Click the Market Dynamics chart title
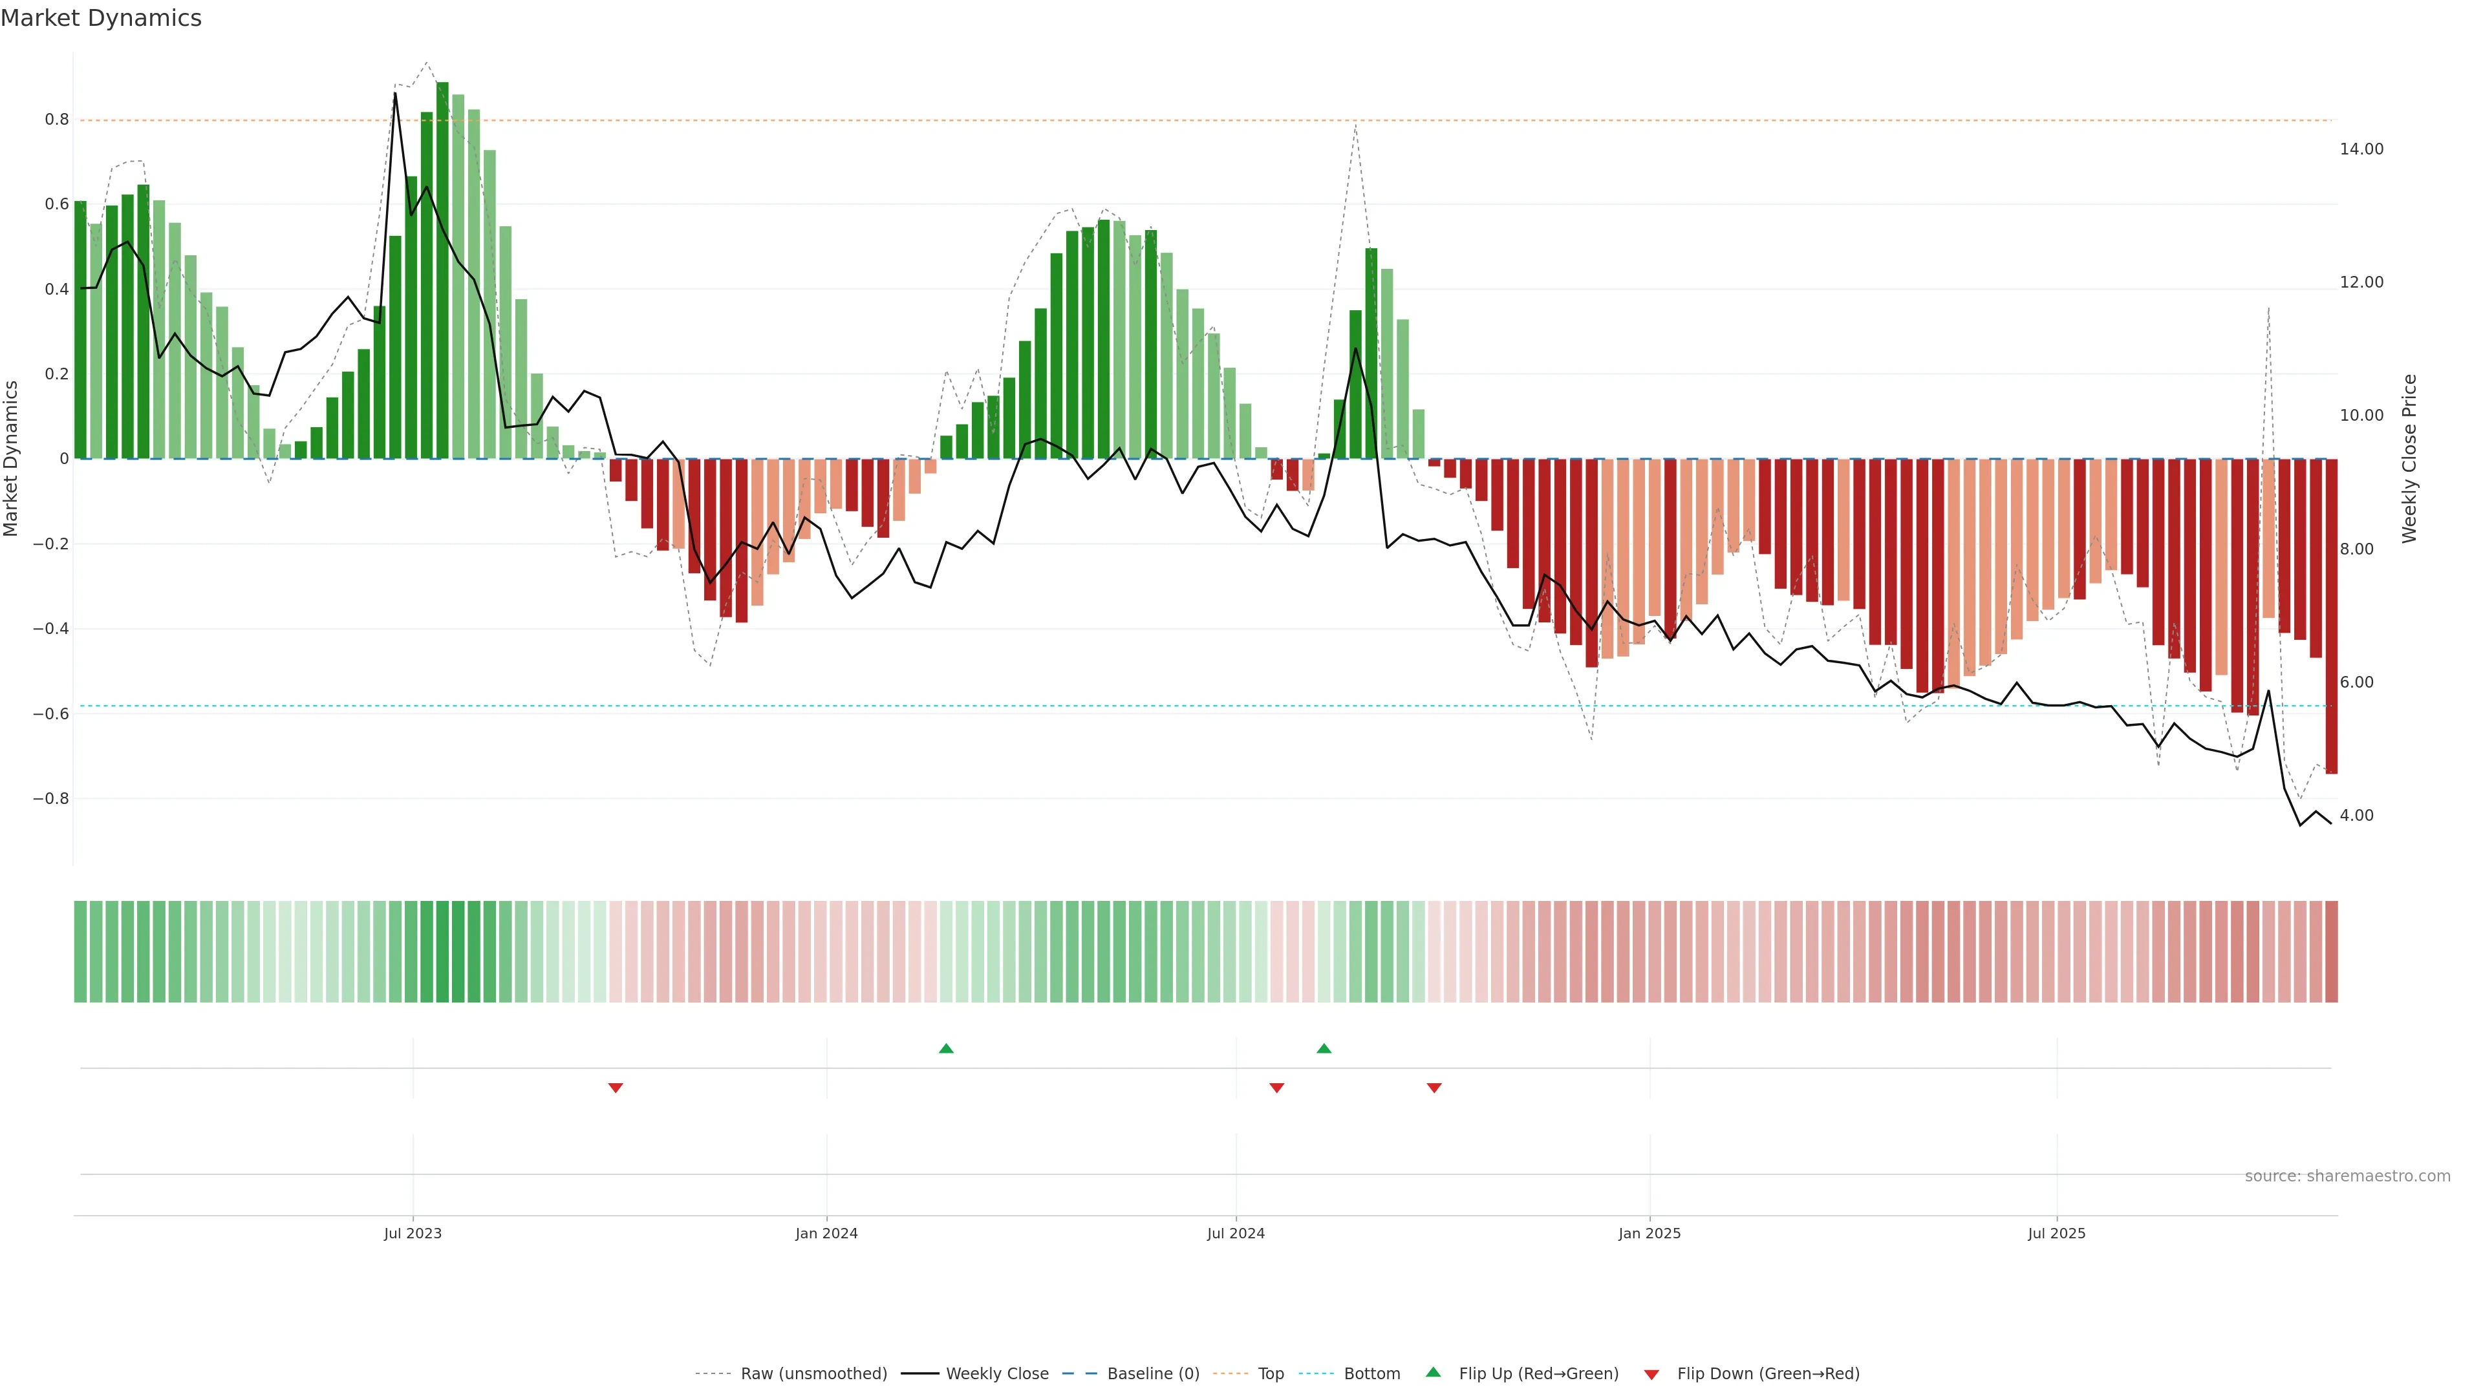The image size is (2483, 1396). coord(102,18)
